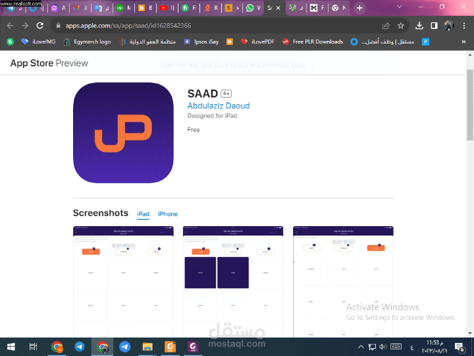The width and height of the screenshot is (474, 356).
Task: Open the مستقل bookmark
Action: (382, 42)
